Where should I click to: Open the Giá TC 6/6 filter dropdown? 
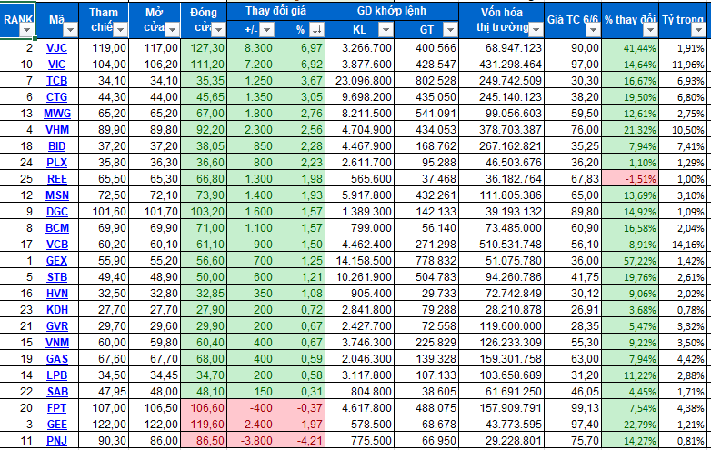[x=593, y=30]
